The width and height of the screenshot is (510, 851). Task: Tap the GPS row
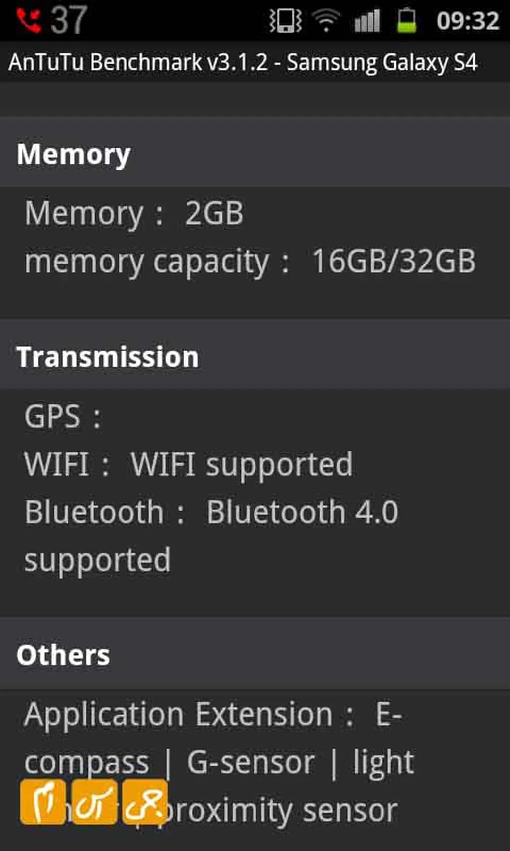[63, 417]
